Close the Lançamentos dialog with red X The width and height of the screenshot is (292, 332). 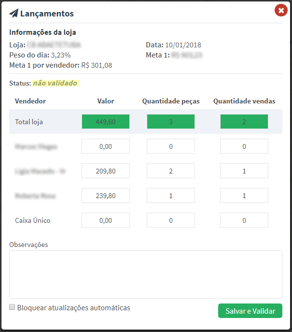(x=280, y=10)
